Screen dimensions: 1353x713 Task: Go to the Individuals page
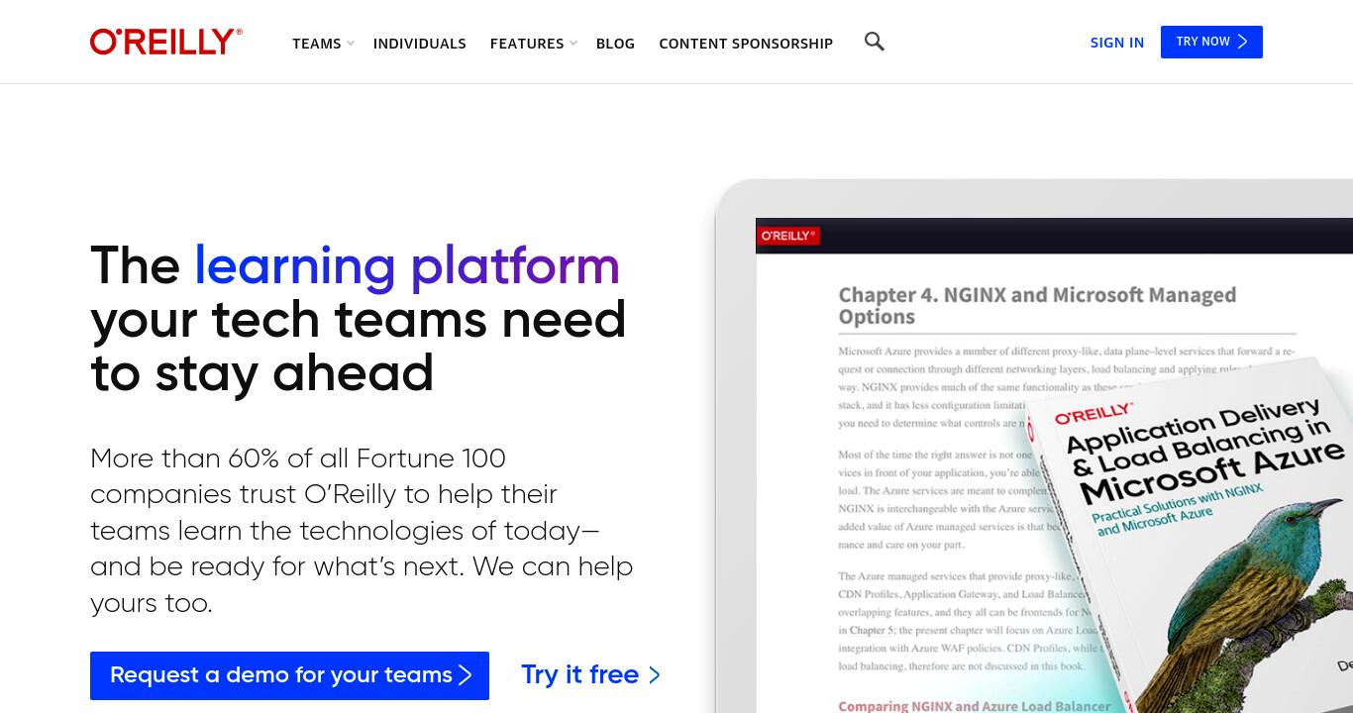pos(419,44)
